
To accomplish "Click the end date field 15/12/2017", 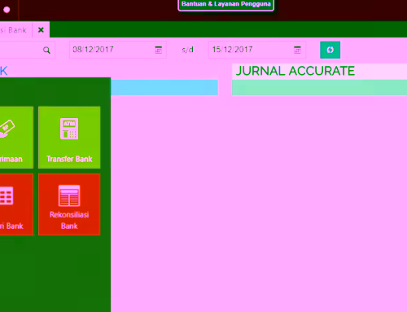I will [256, 50].
